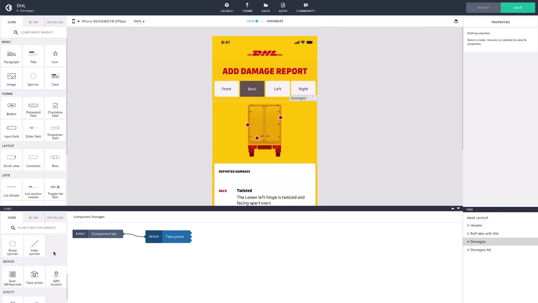The width and height of the screenshot is (538, 303).
Task: Choose the star Icon component
Action: point(55,56)
